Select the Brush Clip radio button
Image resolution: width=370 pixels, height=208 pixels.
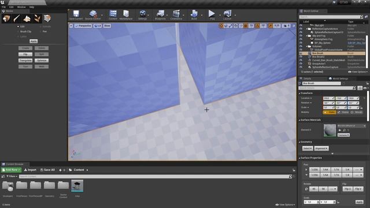[x=18, y=31]
